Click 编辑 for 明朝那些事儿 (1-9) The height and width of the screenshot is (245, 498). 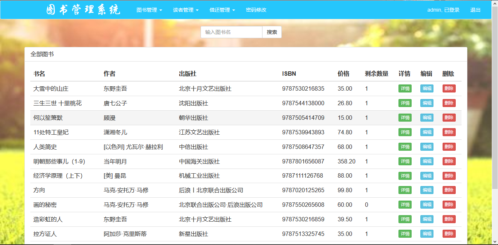click(427, 161)
